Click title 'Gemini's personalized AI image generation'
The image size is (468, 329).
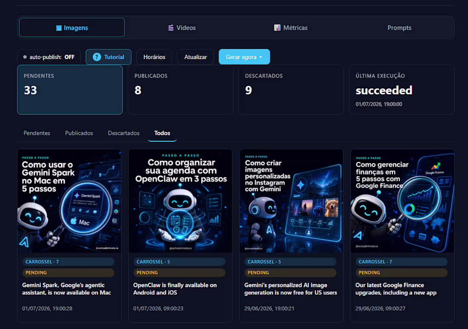pos(291,289)
